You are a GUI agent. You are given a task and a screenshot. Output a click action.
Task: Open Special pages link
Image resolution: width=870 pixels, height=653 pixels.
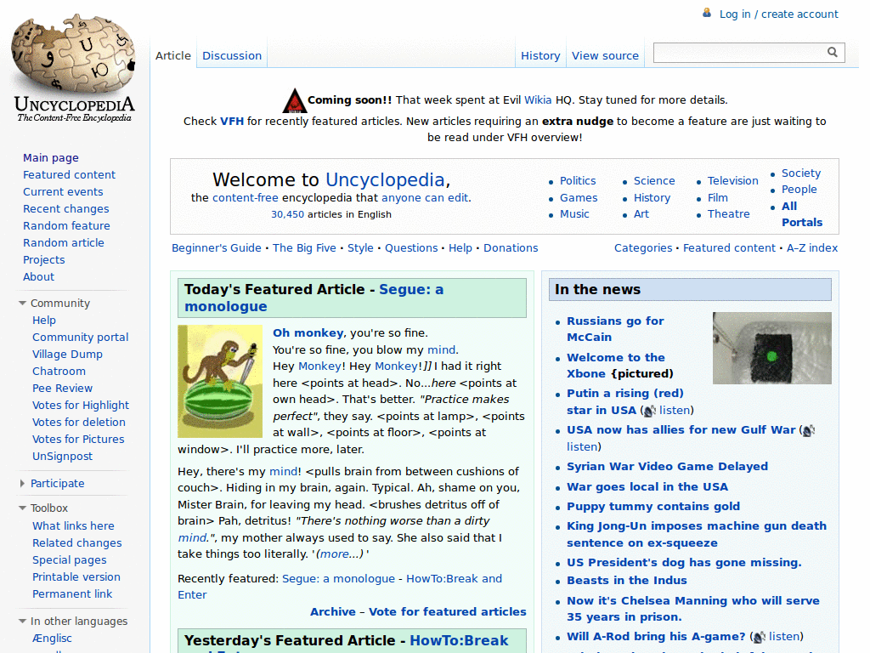pyautogui.click(x=70, y=560)
